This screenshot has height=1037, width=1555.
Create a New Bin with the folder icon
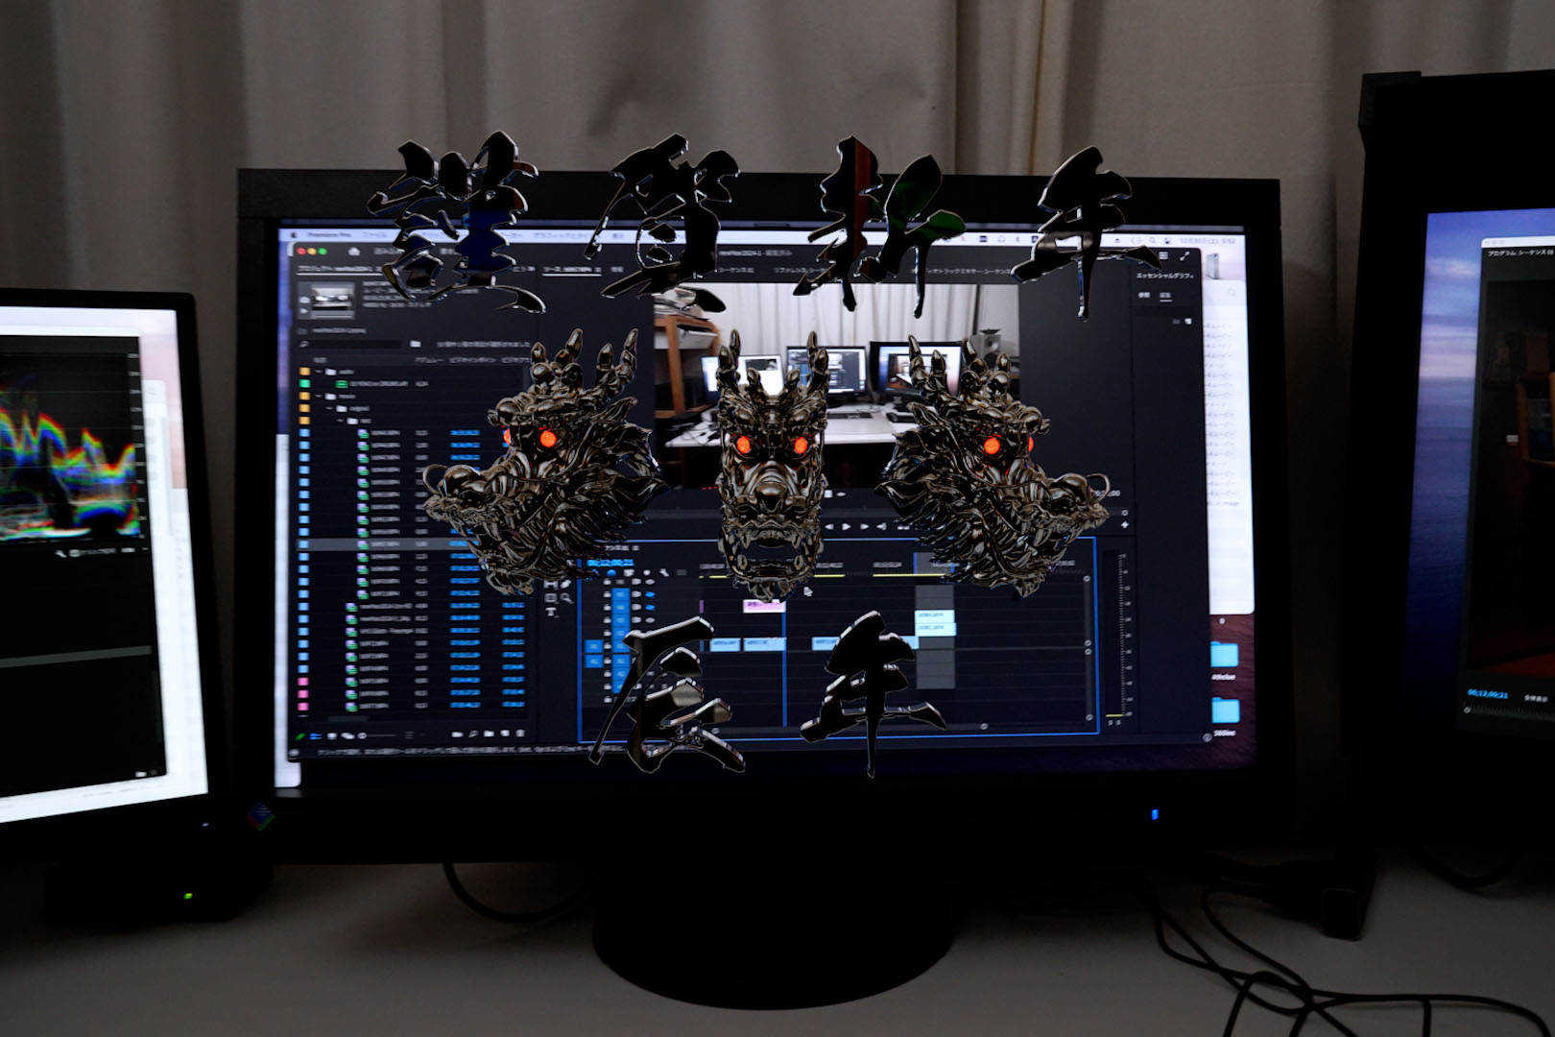click(490, 735)
